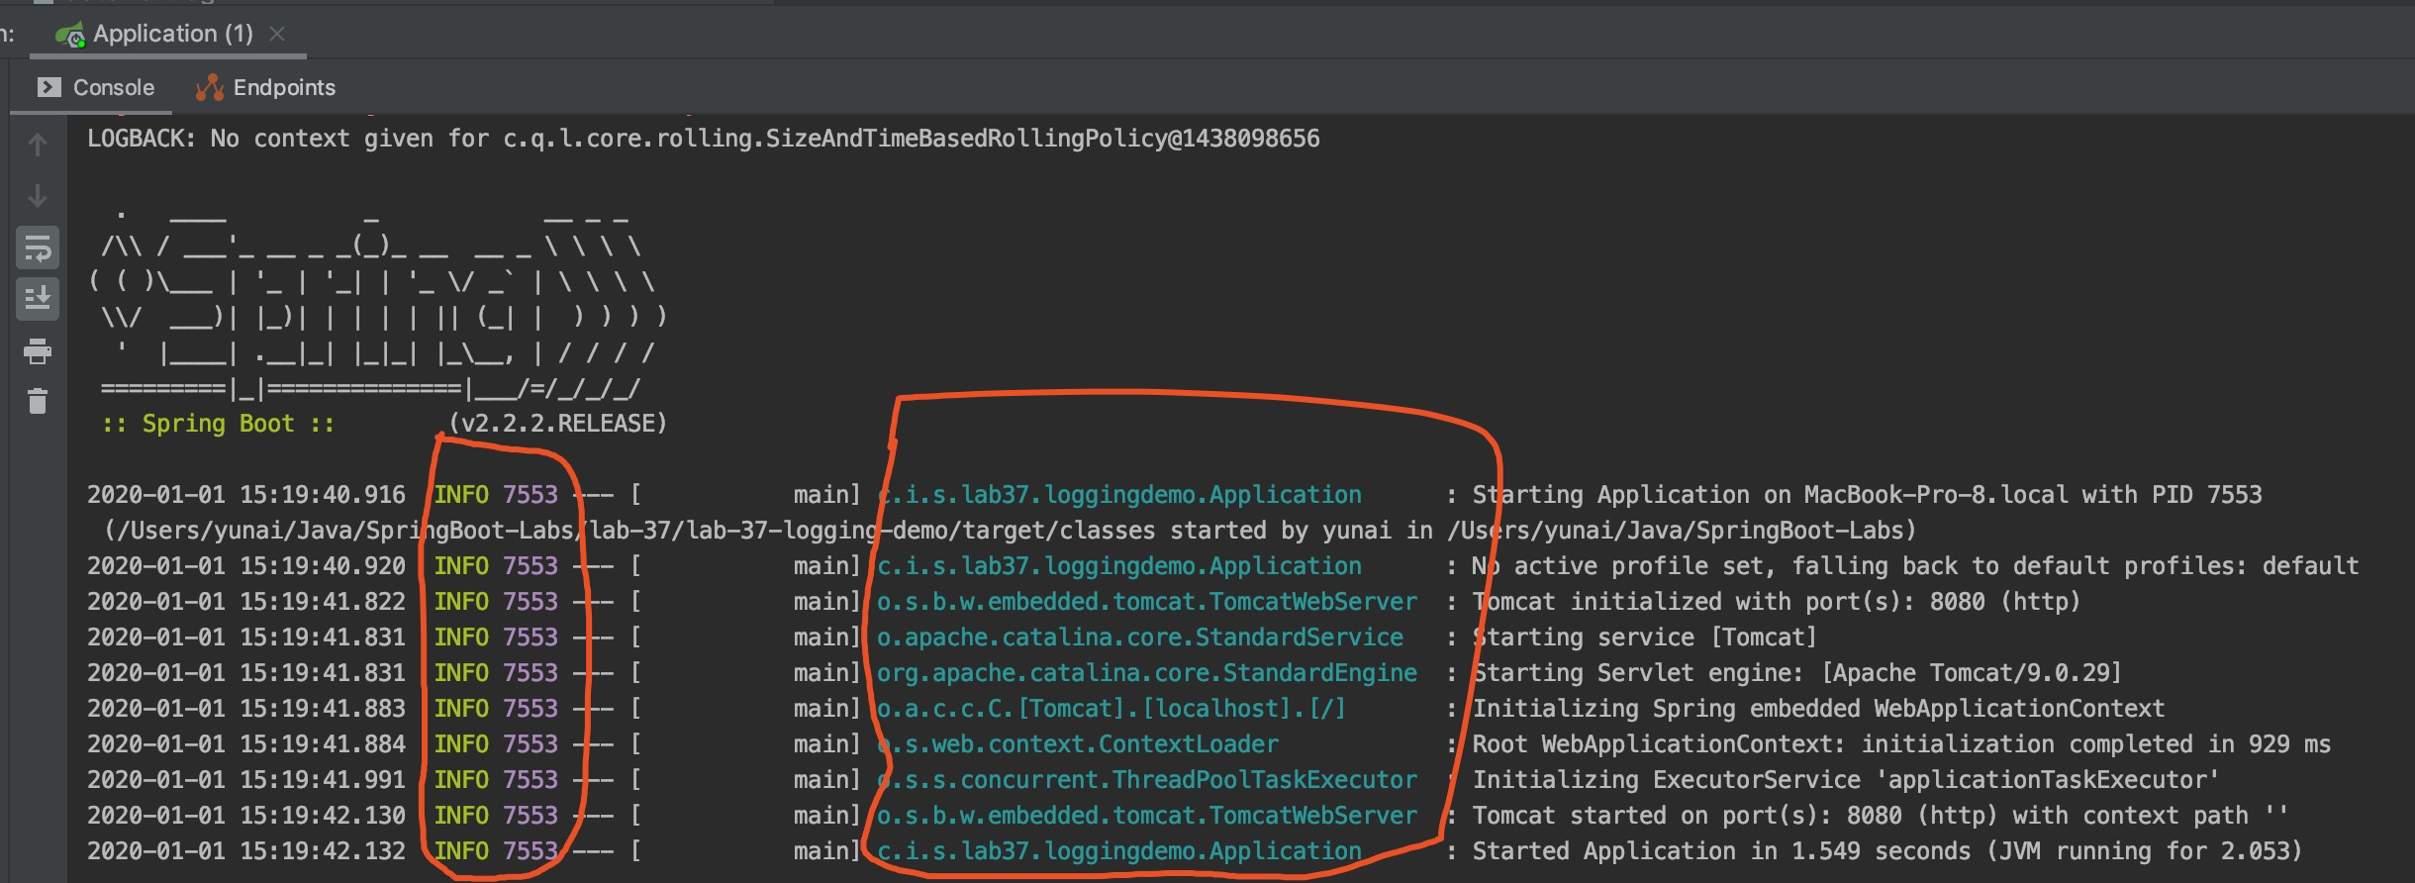Click timestamp 2020-01-01 15:19:42.132
This screenshot has width=2415, height=883.
246,851
